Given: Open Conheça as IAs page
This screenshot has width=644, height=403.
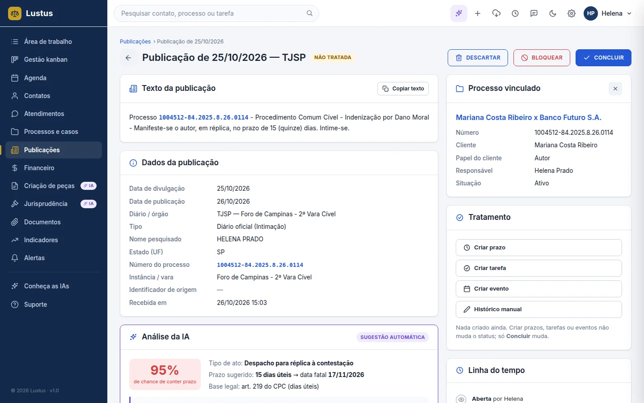Looking at the screenshot, I should tap(54, 286).
